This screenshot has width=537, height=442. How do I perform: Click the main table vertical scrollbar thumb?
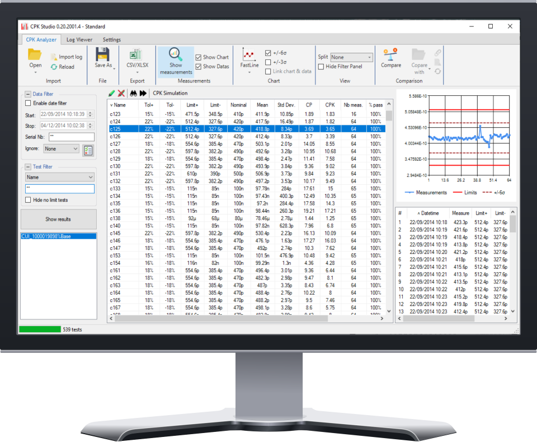click(x=389, y=115)
